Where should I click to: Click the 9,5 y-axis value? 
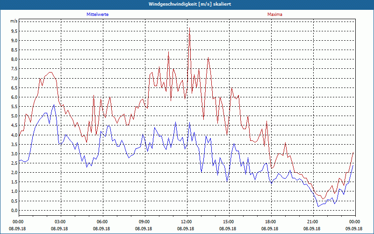14,31
